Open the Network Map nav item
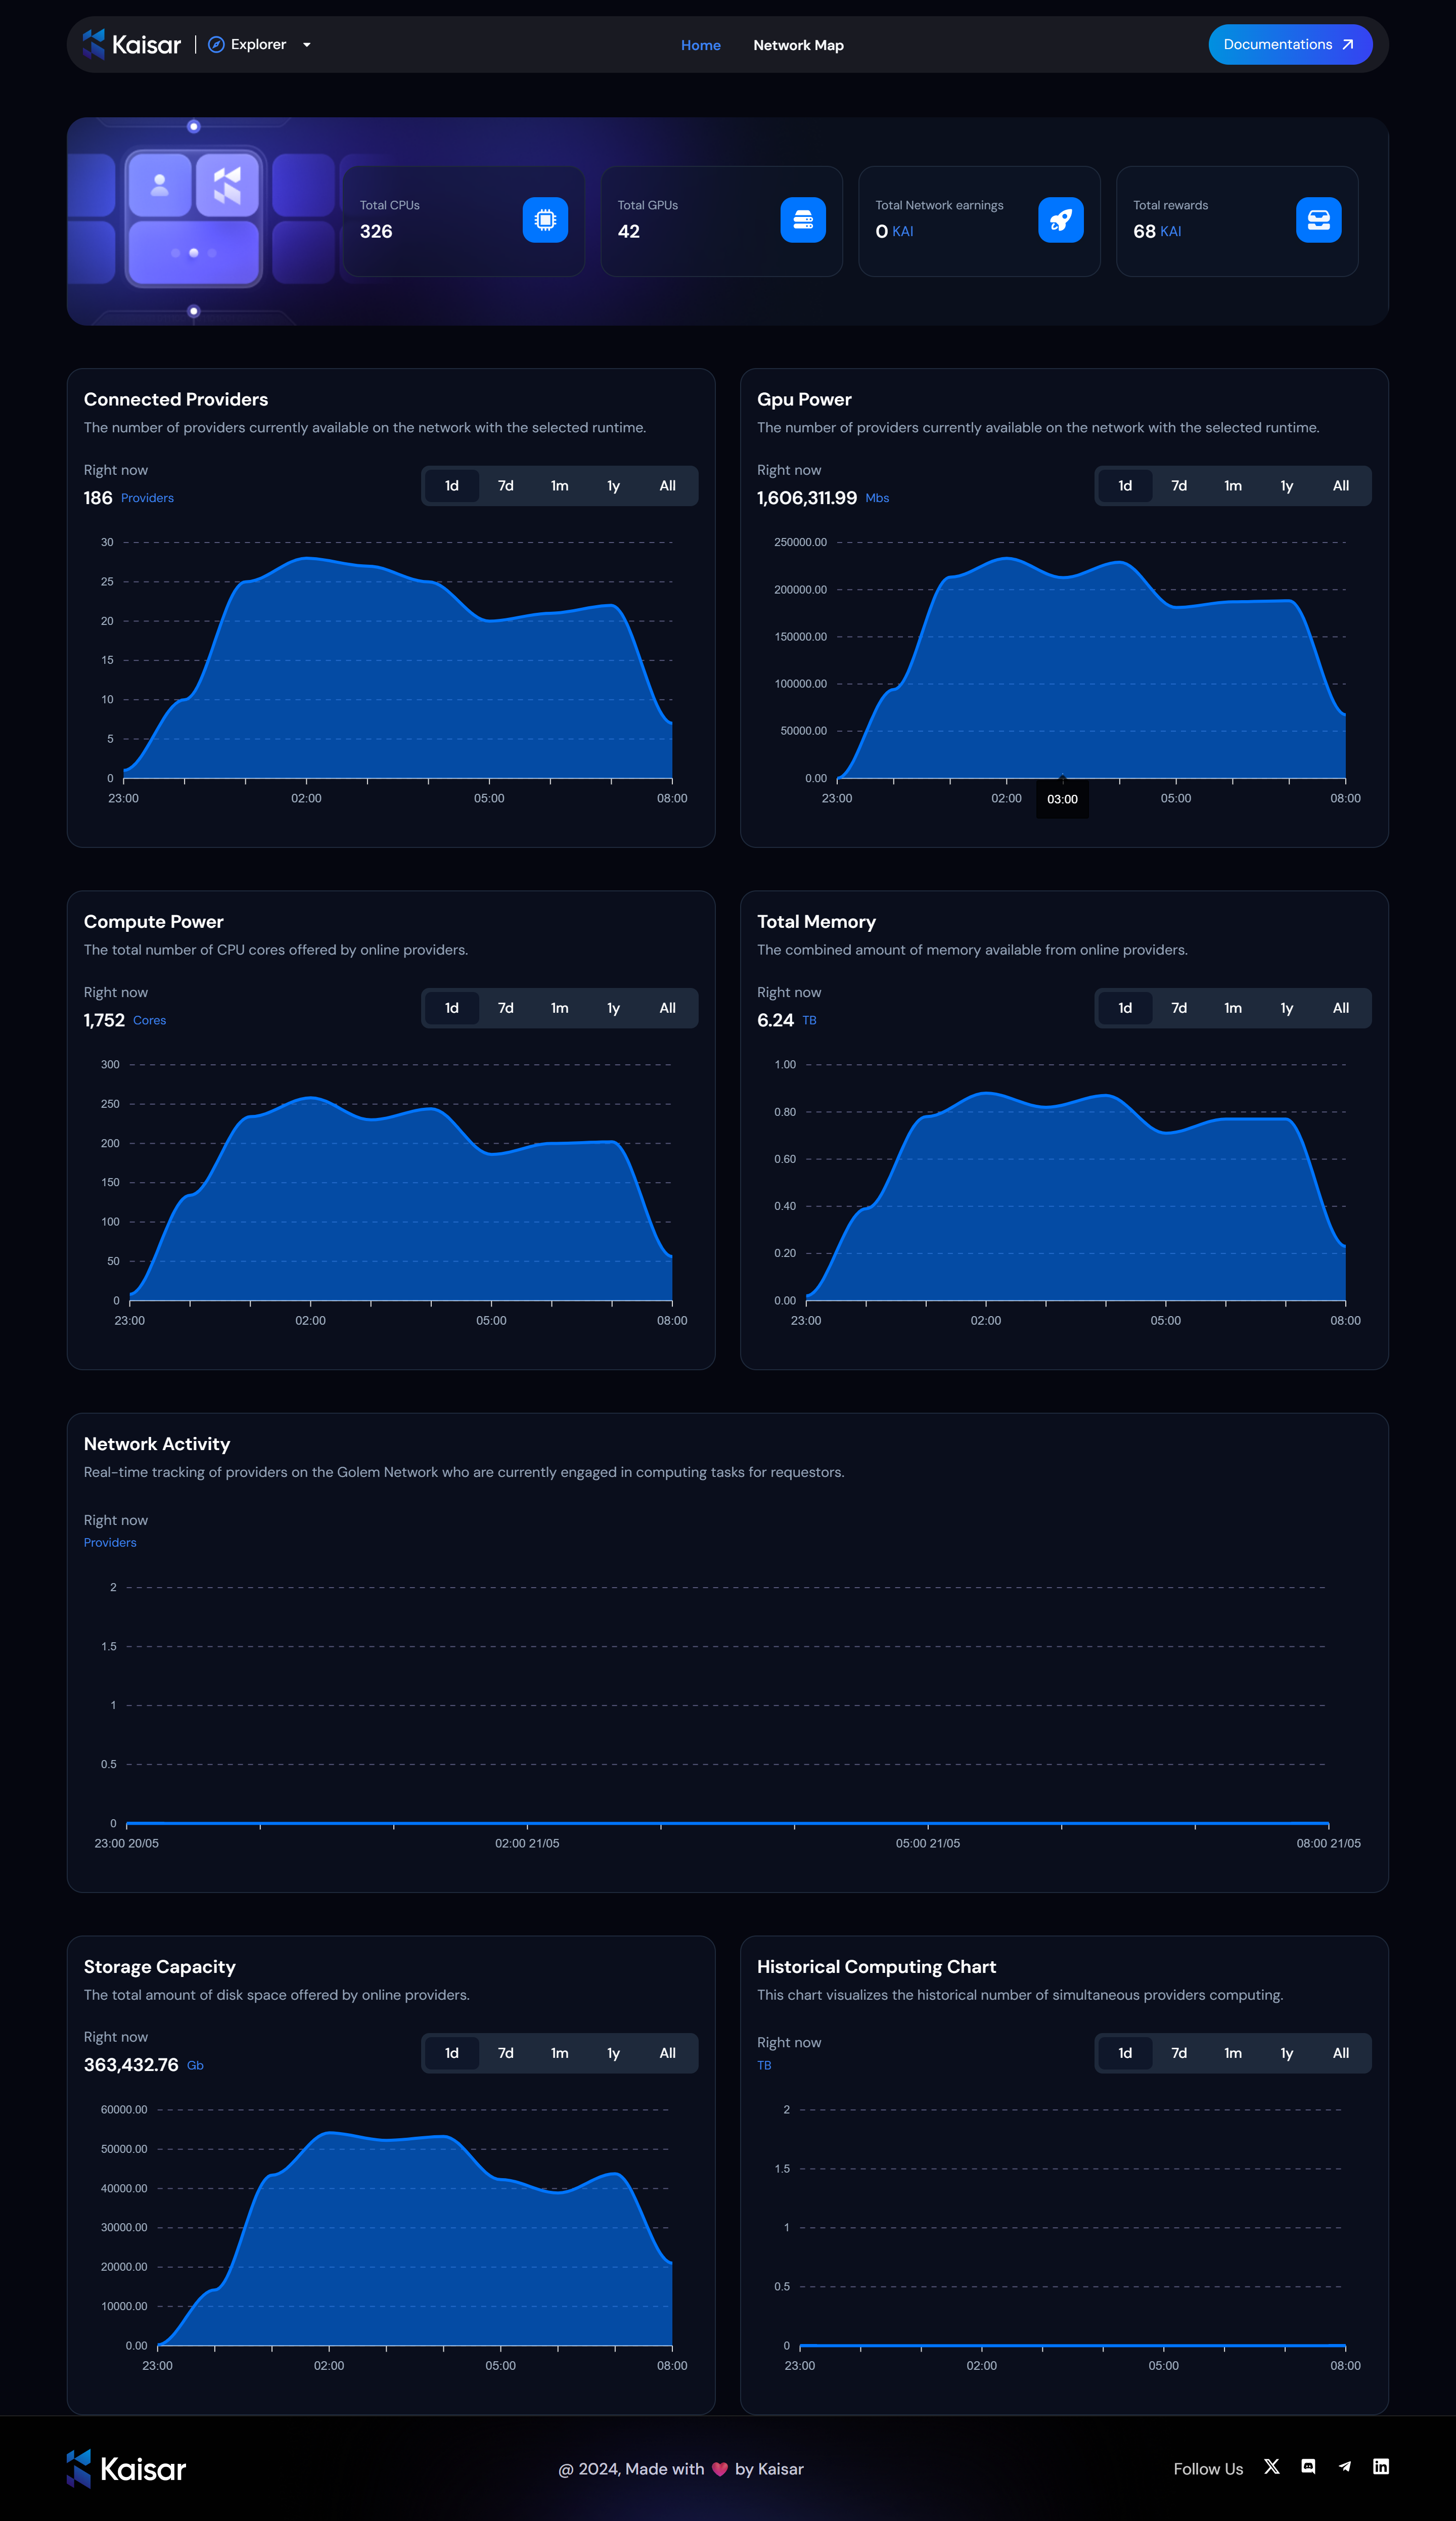Image resolution: width=1456 pixels, height=2521 pixels. [798, 45]
